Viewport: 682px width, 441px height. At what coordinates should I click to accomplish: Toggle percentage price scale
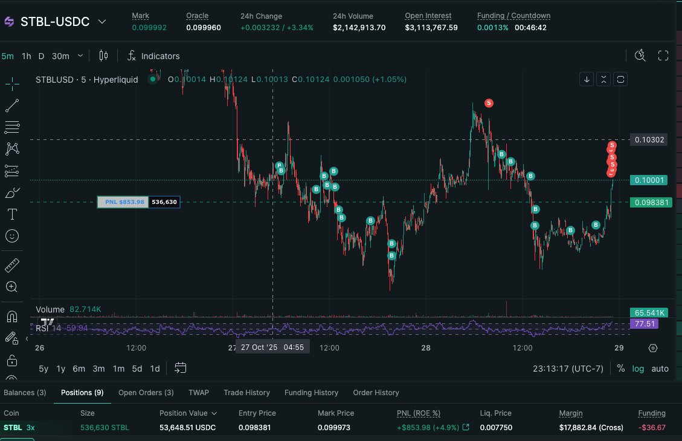click(621, 368)
